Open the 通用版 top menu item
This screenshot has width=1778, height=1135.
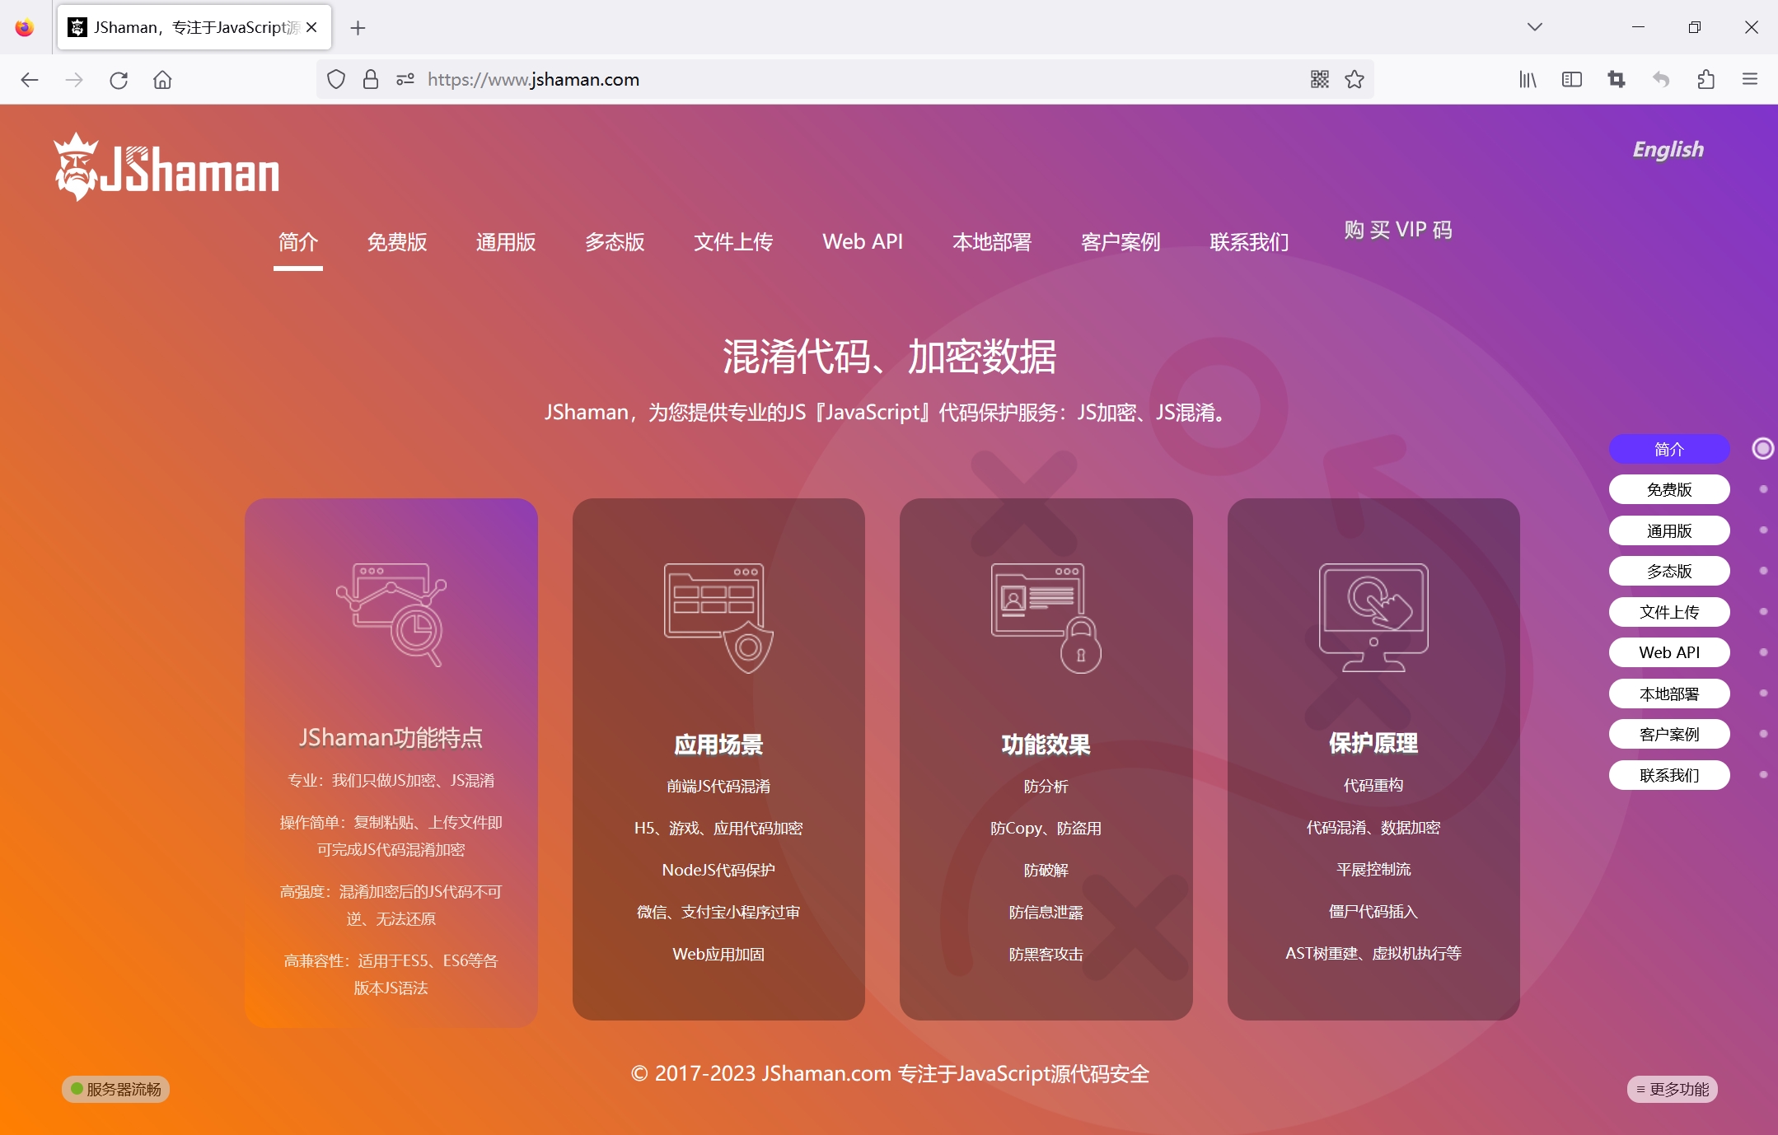(506, 242)
